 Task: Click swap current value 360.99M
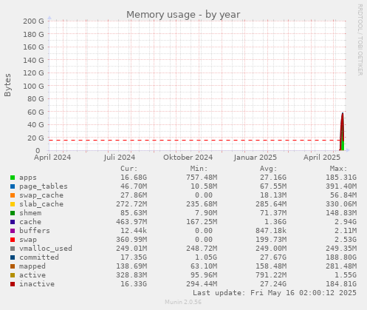pyautogui.click(x=131, y=240)
